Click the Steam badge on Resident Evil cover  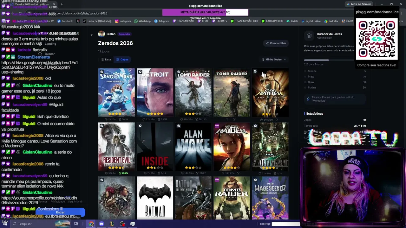coord(101,126)
